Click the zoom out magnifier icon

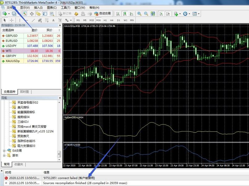(146, 14)
